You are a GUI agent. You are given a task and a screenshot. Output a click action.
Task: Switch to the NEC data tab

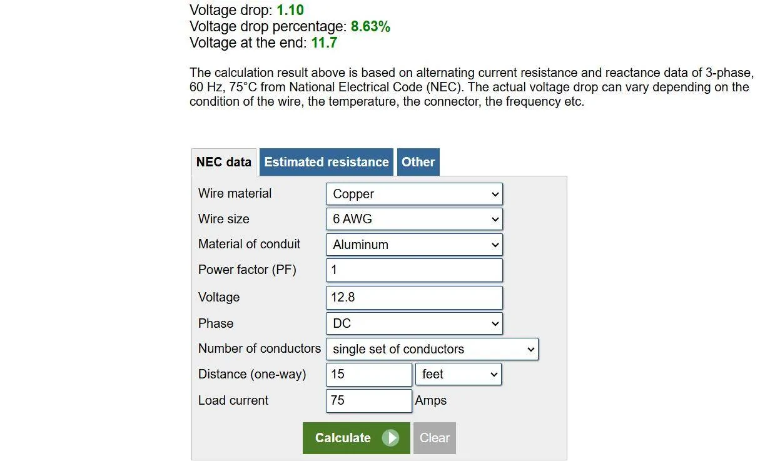[224, 162]
